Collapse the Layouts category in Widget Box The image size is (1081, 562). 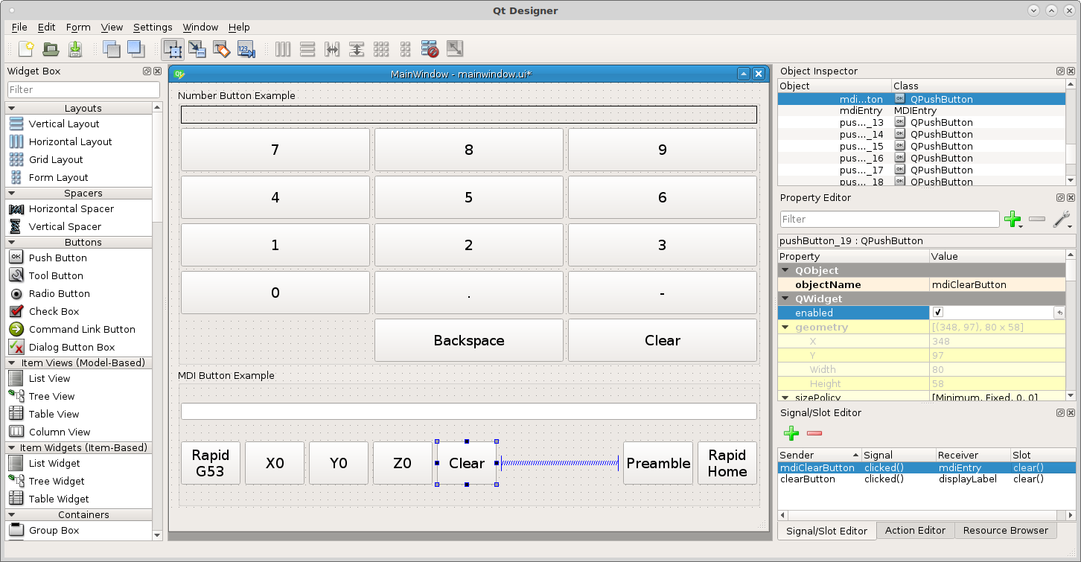pos(12,109)
